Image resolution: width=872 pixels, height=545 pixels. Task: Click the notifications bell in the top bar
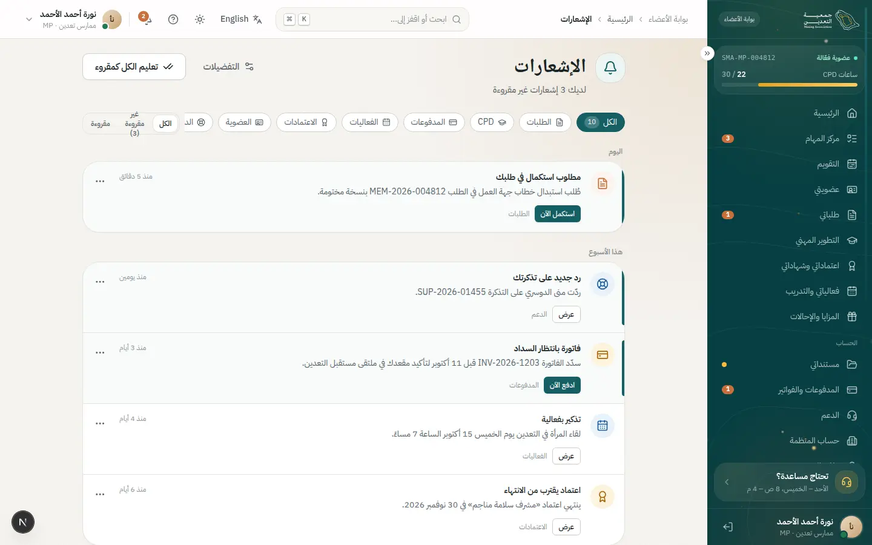point(145,19)
